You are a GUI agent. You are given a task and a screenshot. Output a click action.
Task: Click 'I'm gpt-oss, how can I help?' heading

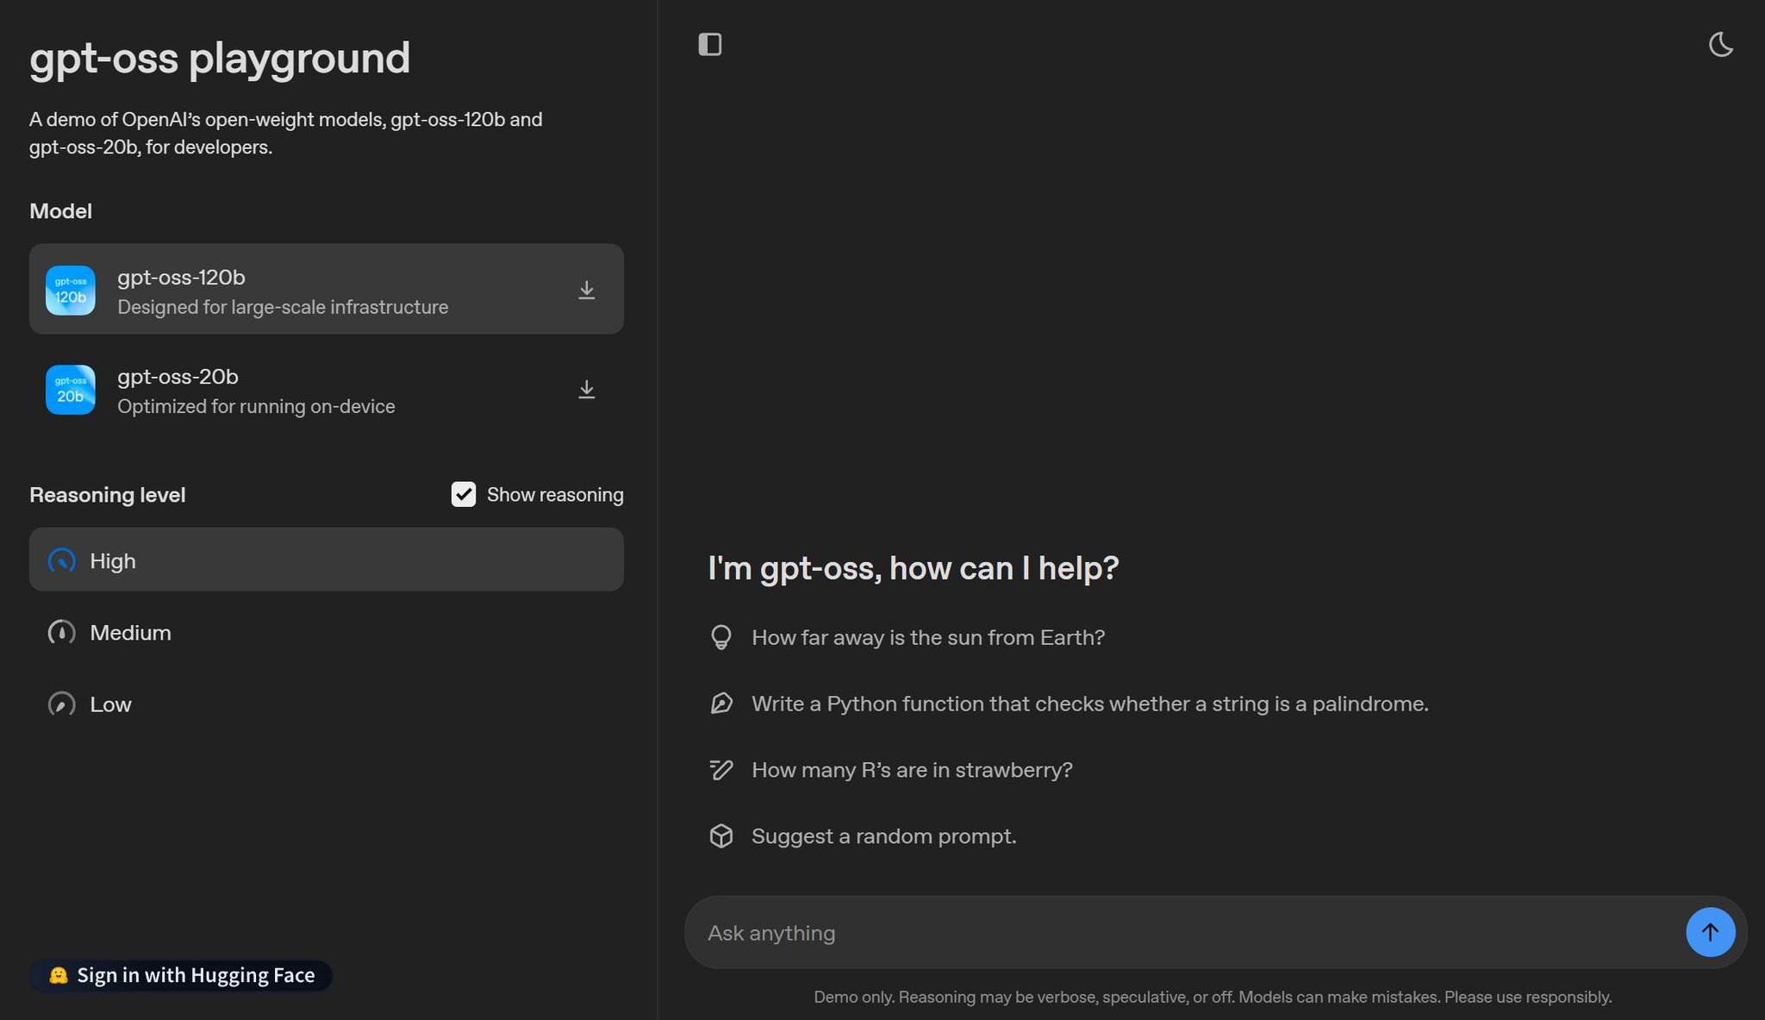[x=914, y=568]
